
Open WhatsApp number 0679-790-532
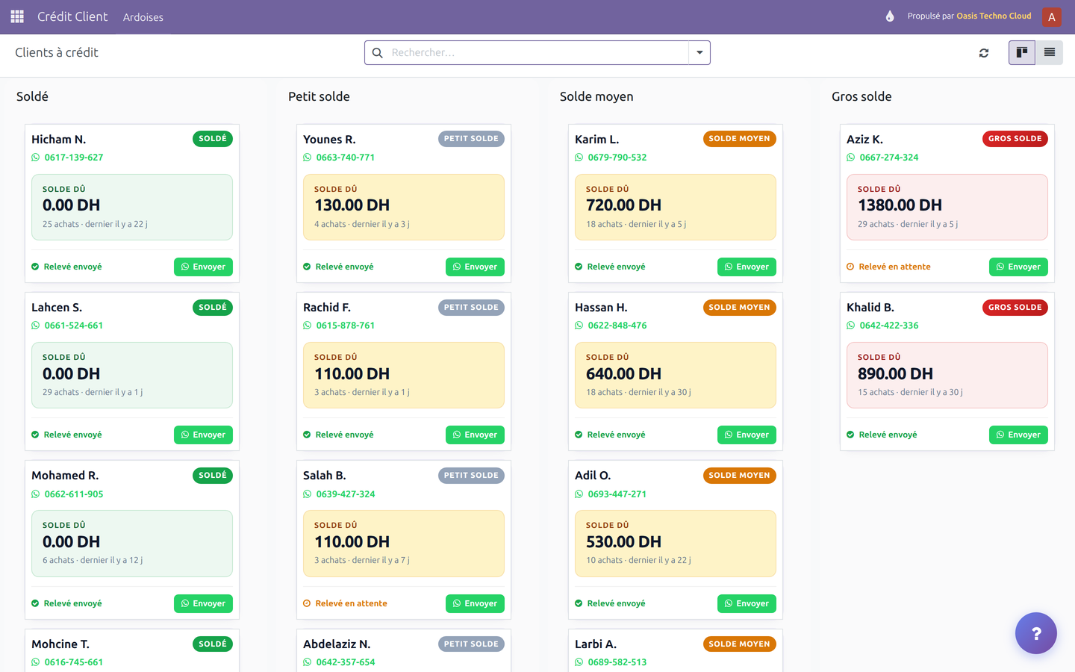(611, 158)
